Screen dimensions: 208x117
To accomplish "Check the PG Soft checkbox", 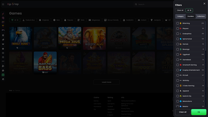I will pyautogui.click(x=178, y=75).
